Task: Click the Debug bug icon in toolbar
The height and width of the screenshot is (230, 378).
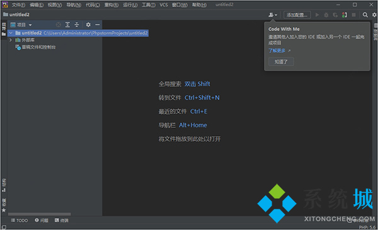Action: click(326, 15)
